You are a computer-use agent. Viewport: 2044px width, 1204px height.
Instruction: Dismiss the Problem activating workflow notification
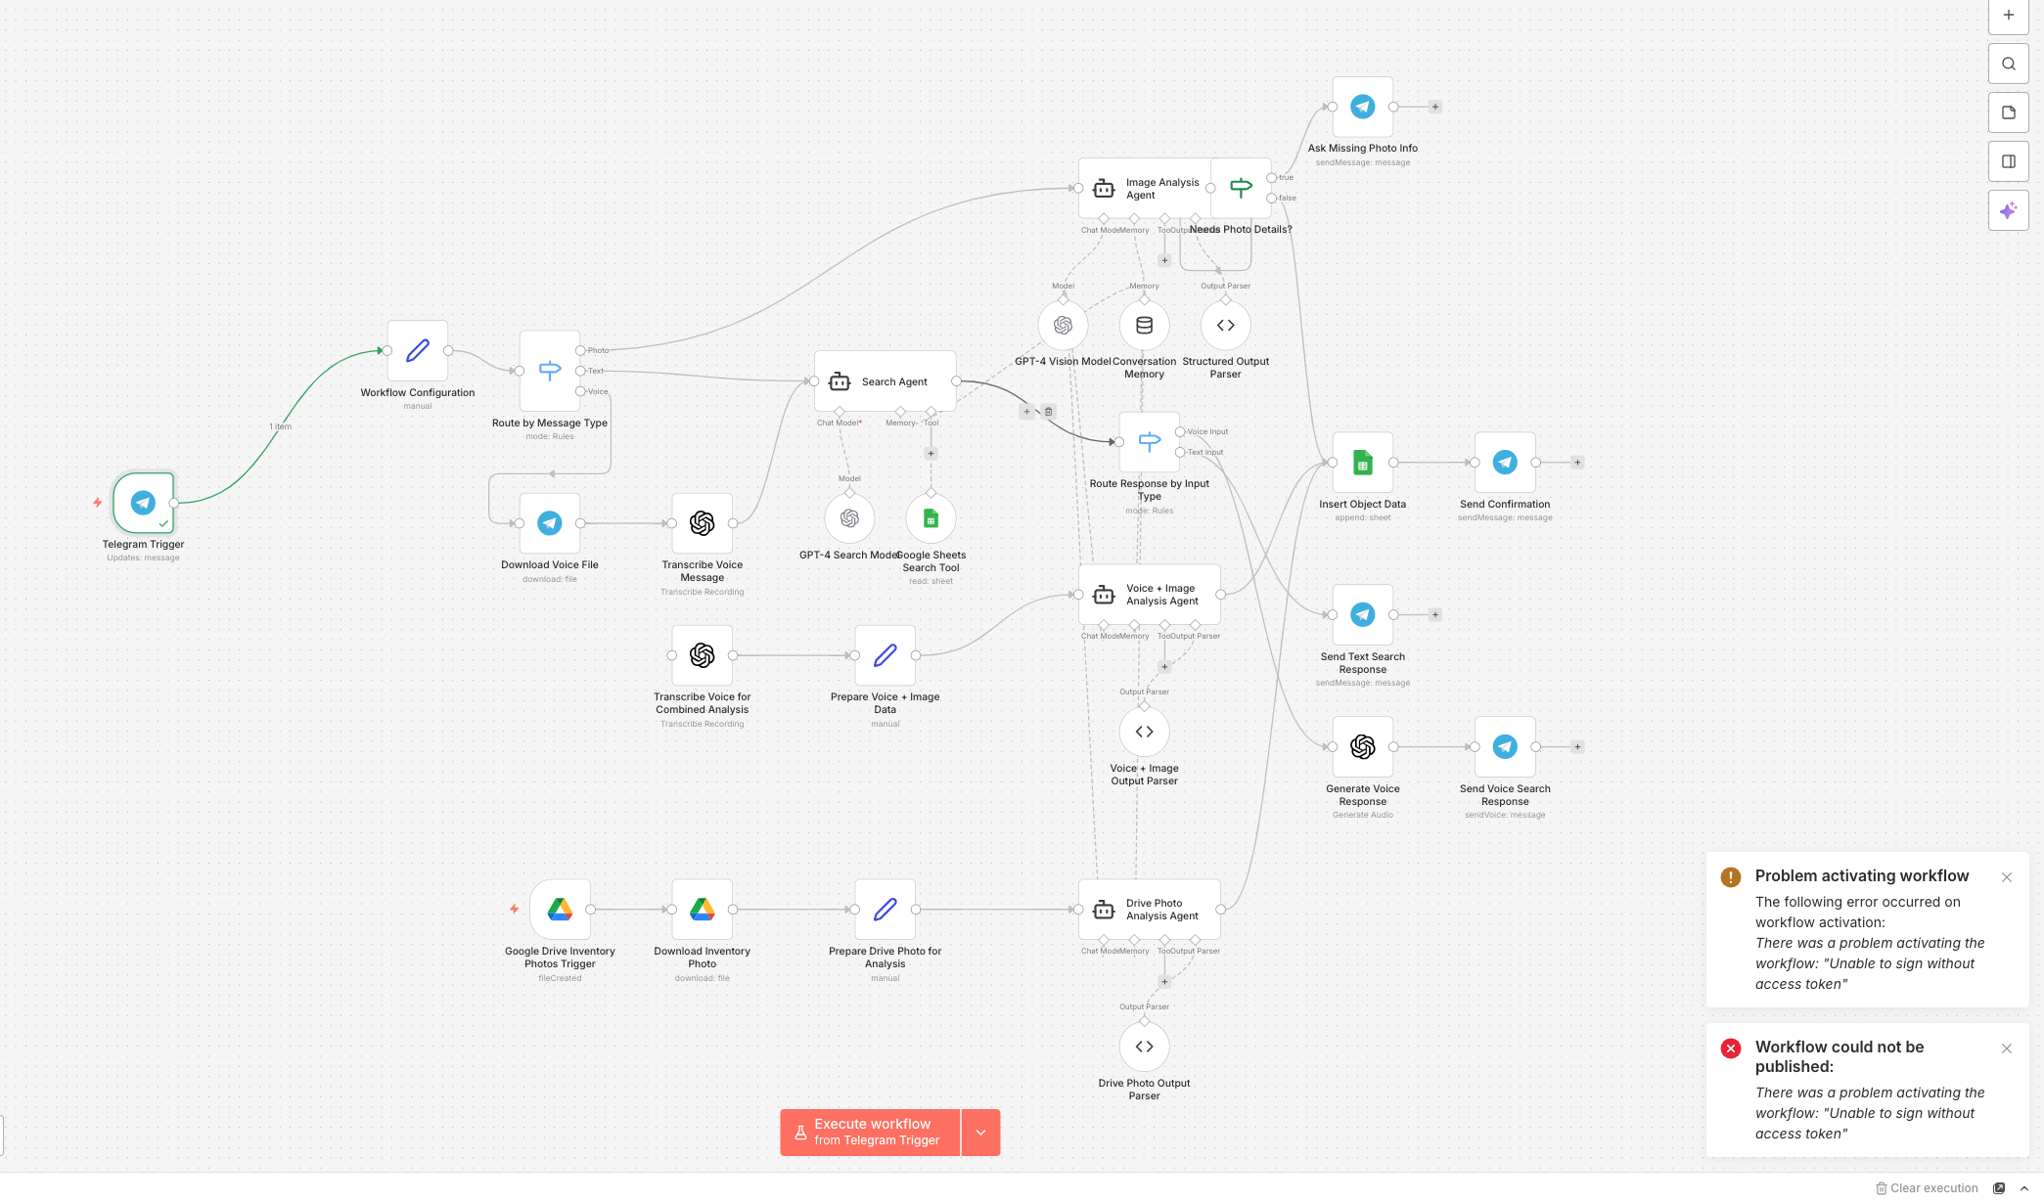pos(2007,877)
